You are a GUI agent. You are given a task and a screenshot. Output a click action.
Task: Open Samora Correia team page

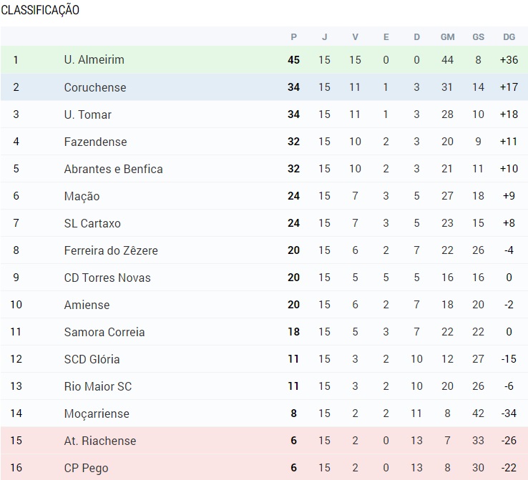point(104,332)
